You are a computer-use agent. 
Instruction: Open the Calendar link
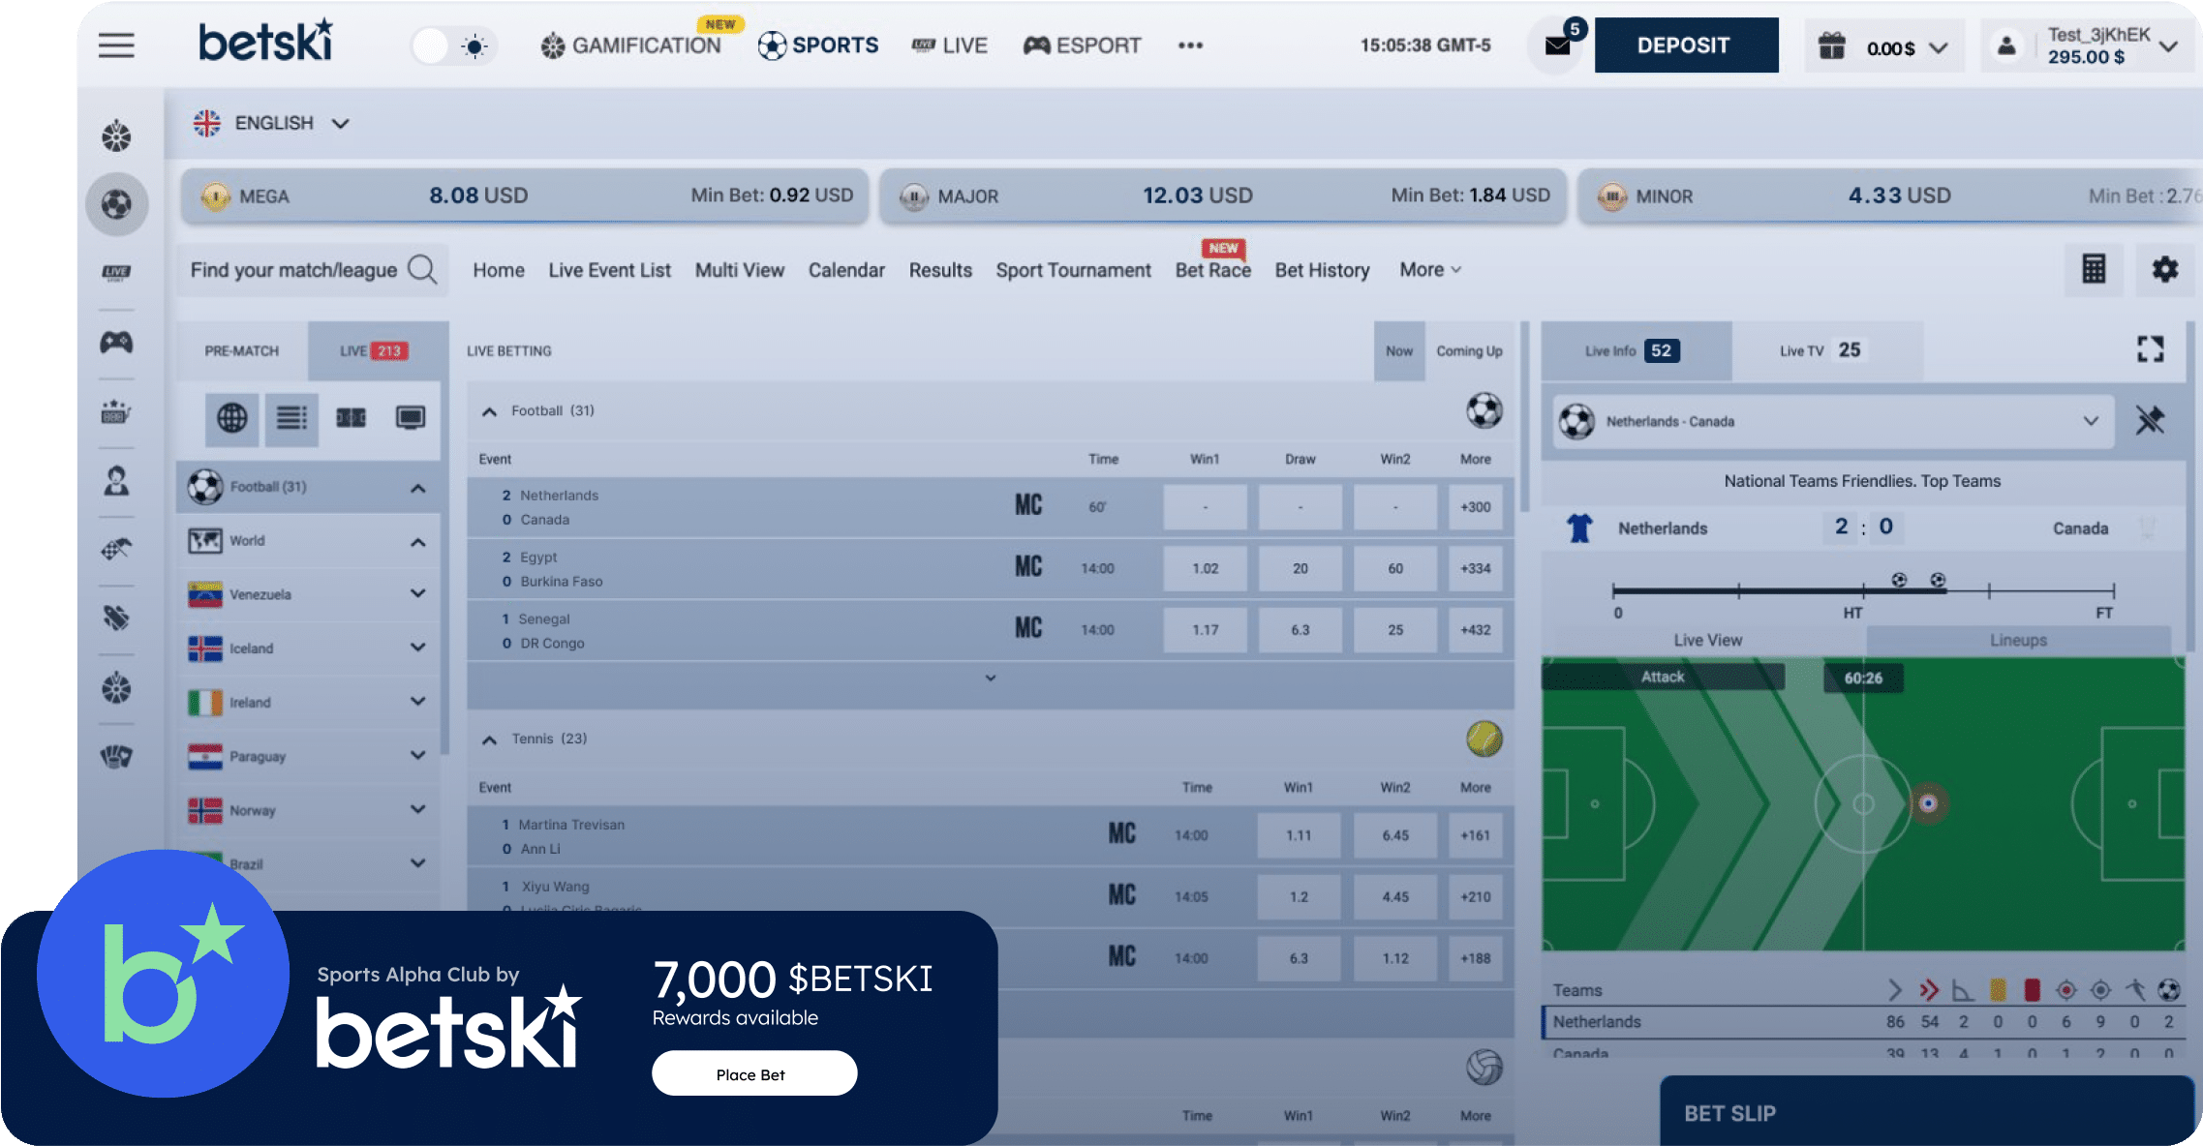point(846,270)
